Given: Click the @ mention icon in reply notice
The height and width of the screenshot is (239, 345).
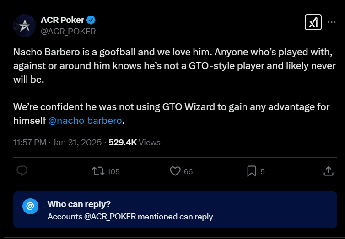Looking at the screenshot, I should coord(30,207).
